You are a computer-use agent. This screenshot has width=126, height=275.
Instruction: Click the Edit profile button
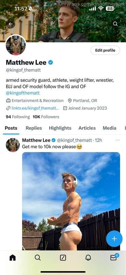tap(105, 50)
